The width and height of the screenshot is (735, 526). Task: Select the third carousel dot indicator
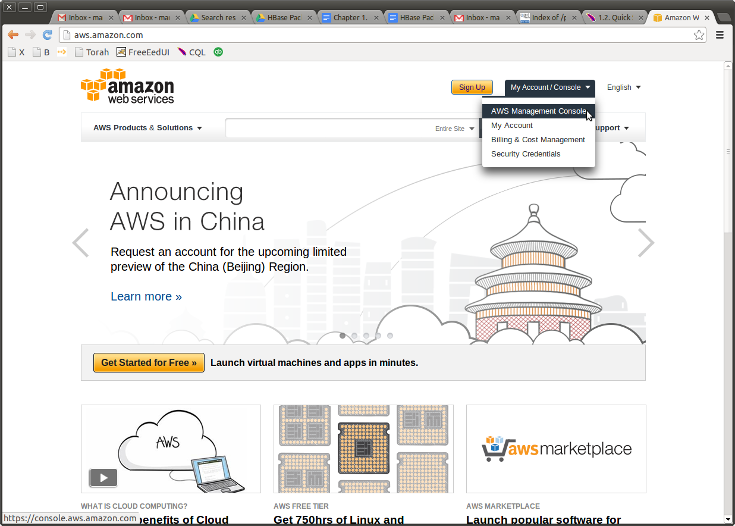pyautogui.click(x=366, y=336)
